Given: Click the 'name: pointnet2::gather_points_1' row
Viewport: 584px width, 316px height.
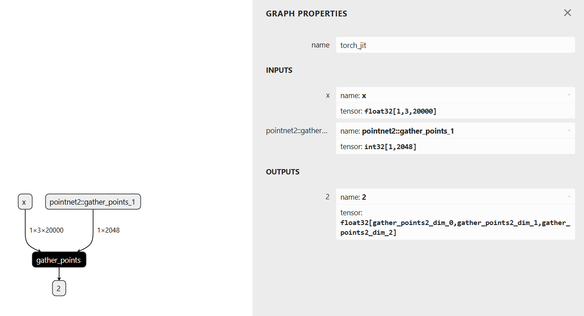Looking at the screenshot, I should 455,130.
